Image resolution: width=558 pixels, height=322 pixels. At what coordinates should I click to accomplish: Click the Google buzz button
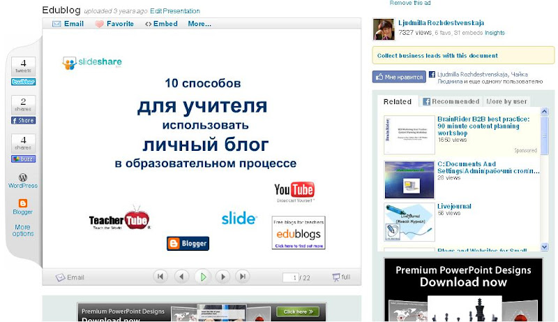click(23, 159)
